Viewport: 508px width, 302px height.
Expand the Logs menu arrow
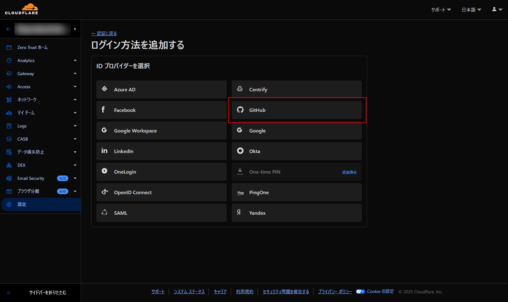(x=75, y=126)
